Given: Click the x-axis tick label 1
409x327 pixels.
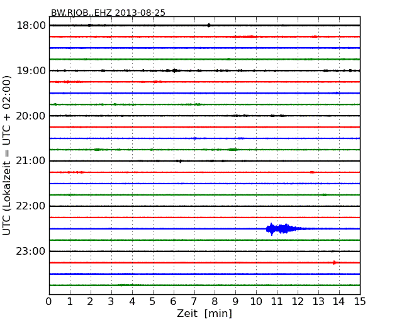Looking at the screenshot, I should 70,302.
